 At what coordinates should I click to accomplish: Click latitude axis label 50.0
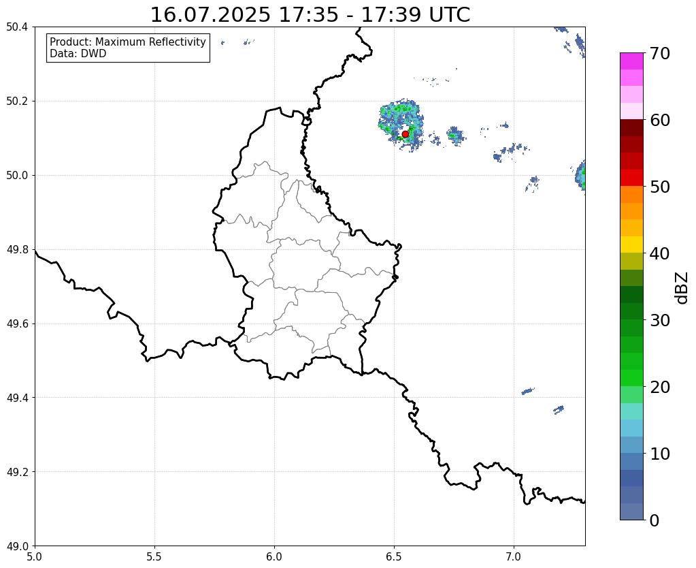coord(17,176)
